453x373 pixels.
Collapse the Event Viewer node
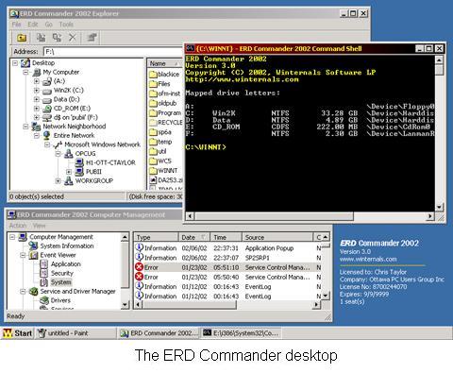23,255
